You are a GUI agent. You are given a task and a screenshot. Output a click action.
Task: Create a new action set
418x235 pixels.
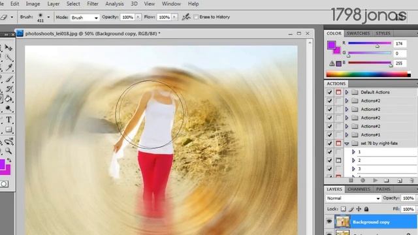pos(387,181)
